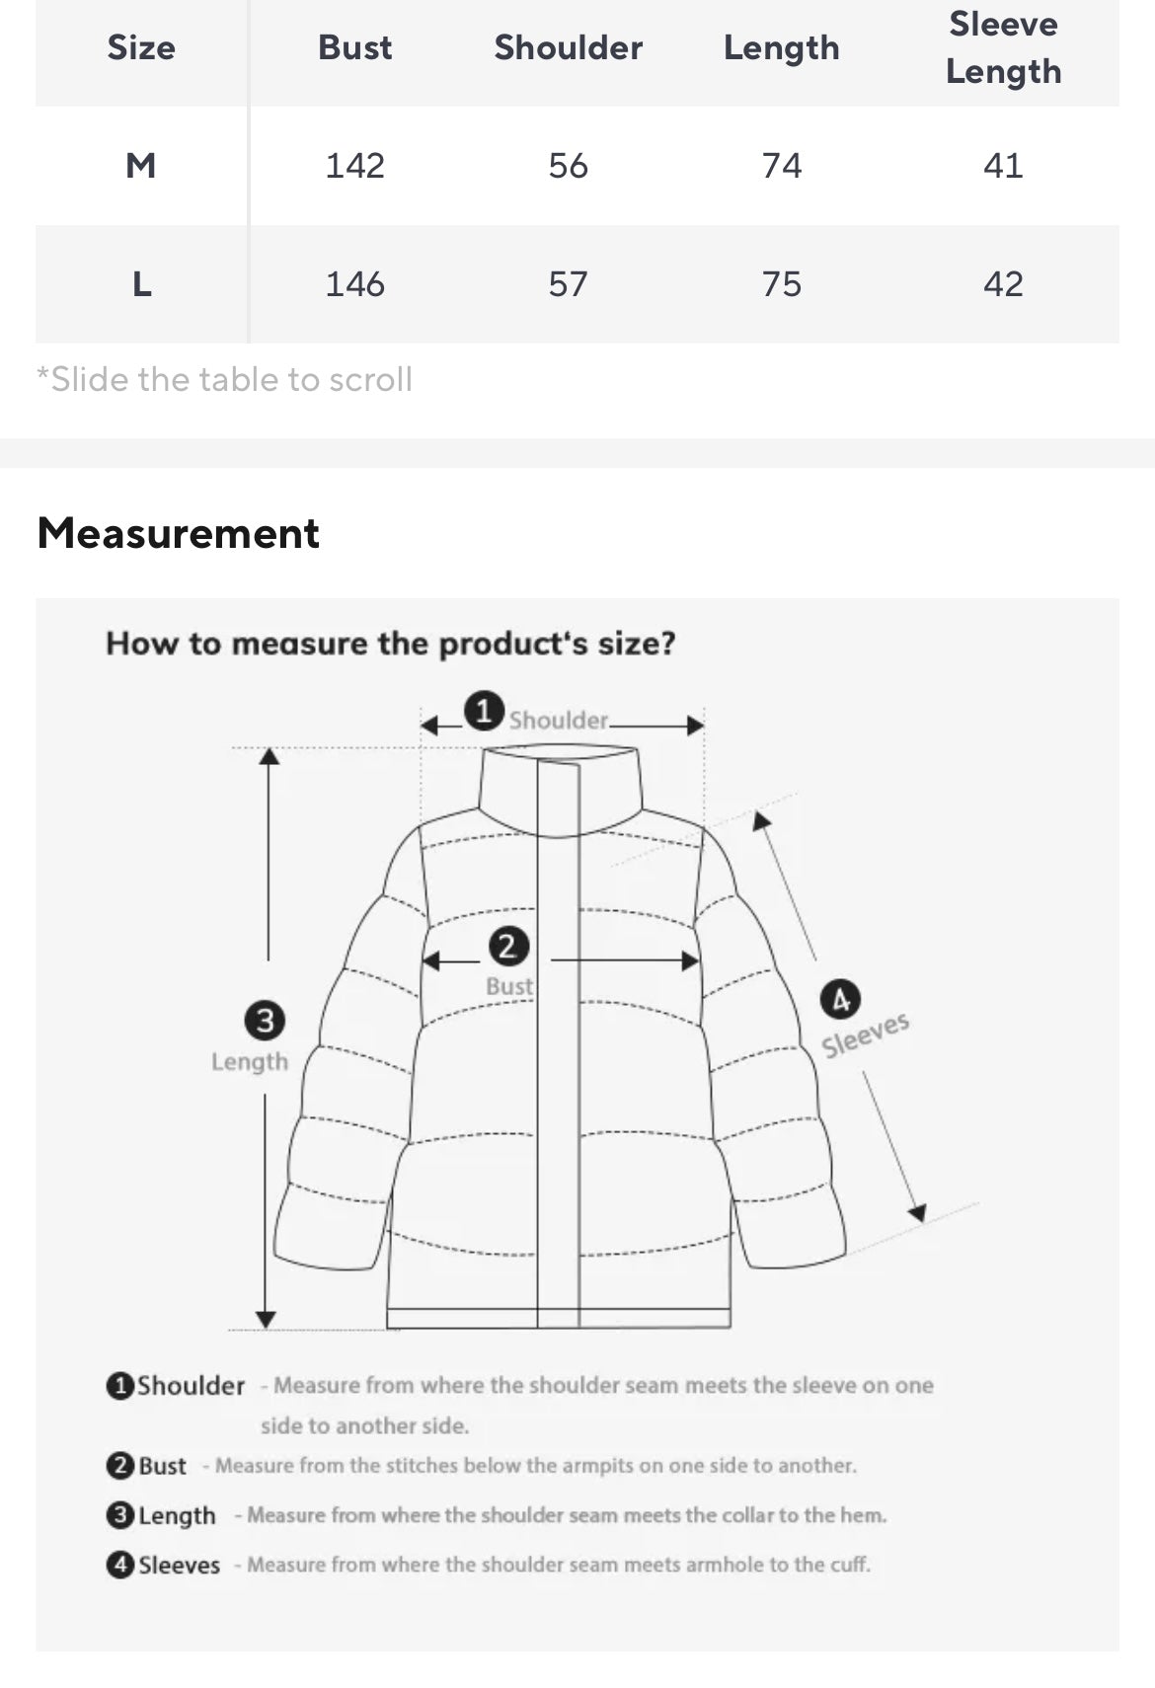Click the number 1 marker on jacket diagram
This screenshot has height=1688, width=1155.
click(x=484, y=711)
